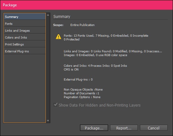Click the Fonts summary text line

click(x=106, y=35)
